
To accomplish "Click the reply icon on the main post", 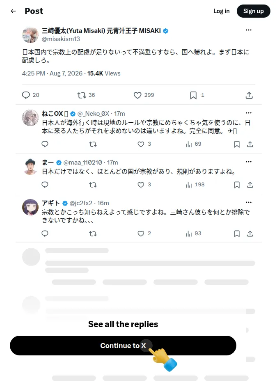I will tap(26, 95).
